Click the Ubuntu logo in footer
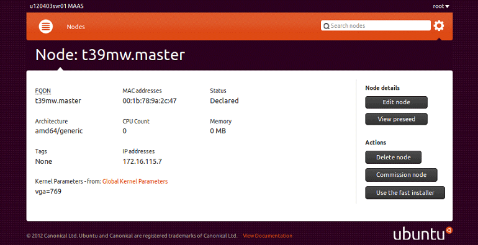 tap(423, 234)
